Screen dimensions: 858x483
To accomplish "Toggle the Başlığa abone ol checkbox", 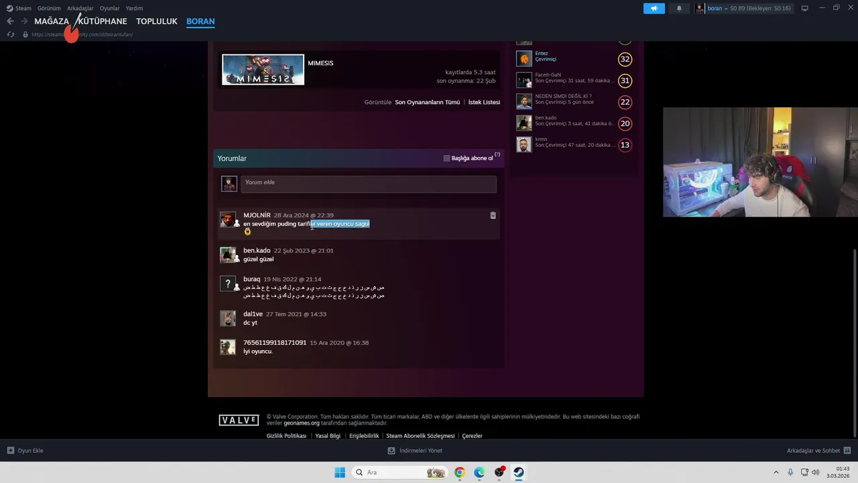I will 446,158.
